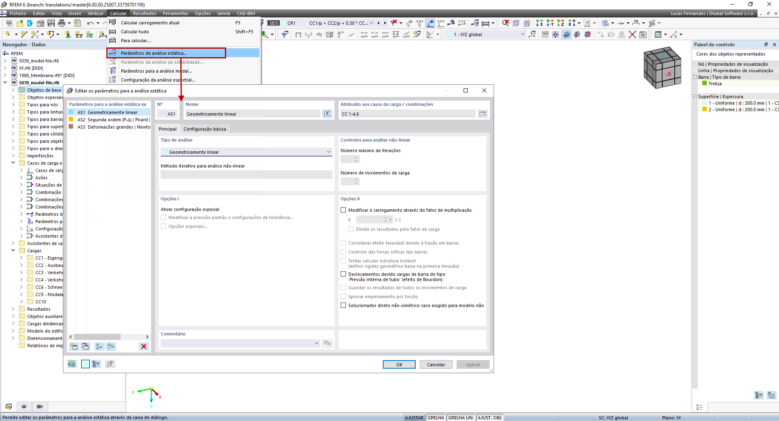Screen dimensions: 779x421
Task: Set view in Z direction
Action: coord(561,23)
